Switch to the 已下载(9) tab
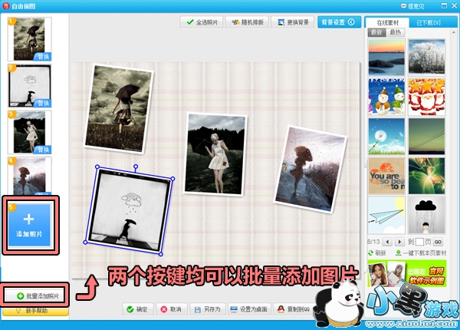 (429, 22)
